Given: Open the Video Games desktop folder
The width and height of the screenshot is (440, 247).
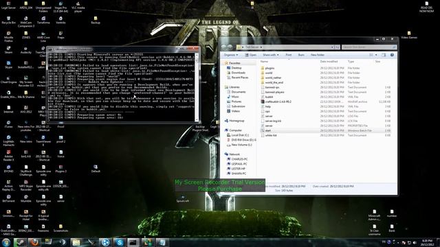Looking at the screenshot, I should click(x=409, y=35).
